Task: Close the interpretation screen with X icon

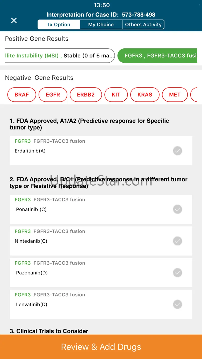Action: pyautogui.click(x=14, y=20)
